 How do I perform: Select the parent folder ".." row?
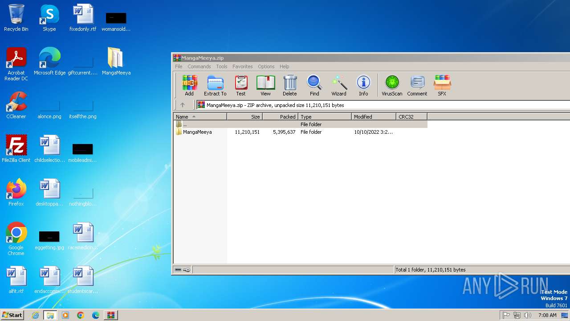click(x=301, y=124)
